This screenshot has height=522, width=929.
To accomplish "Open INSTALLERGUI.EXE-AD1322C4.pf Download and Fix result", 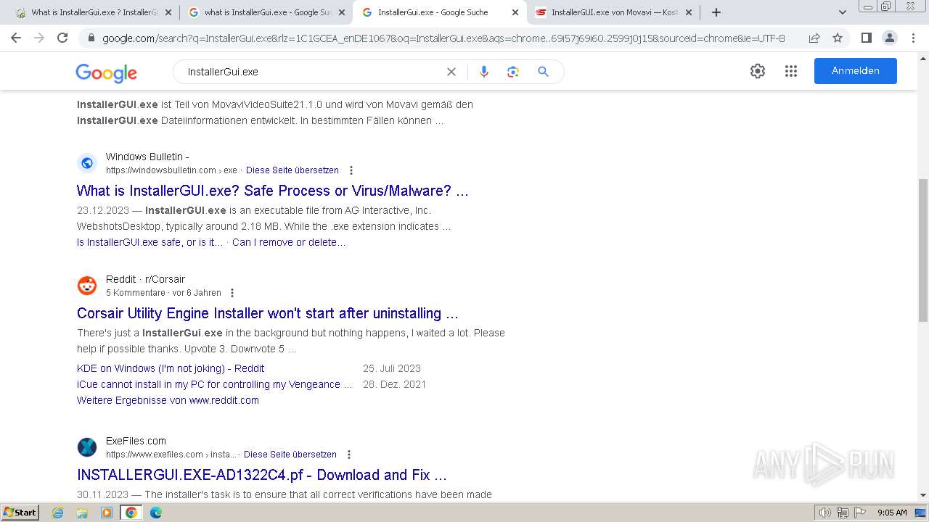I will tap(262, 475).
